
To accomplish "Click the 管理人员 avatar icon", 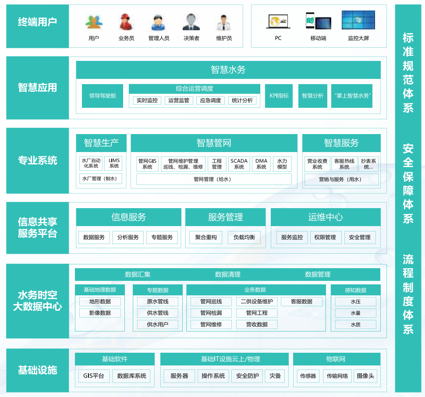I will pos(159,23).
